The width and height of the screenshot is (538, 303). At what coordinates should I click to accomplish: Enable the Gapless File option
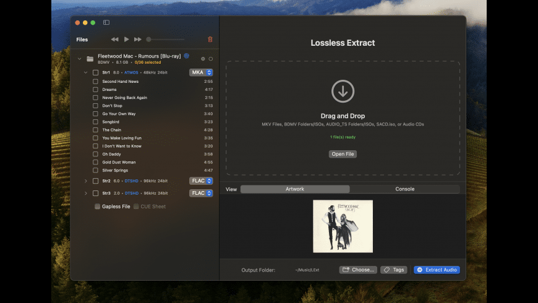click(98, 207)
